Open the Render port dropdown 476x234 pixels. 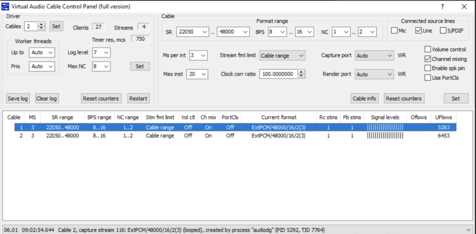point(374,74)
